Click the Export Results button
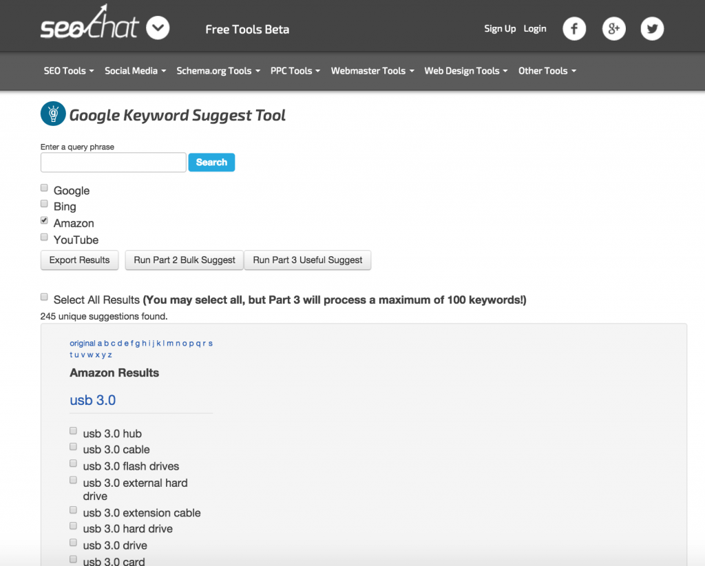 [x=80, y=260]
